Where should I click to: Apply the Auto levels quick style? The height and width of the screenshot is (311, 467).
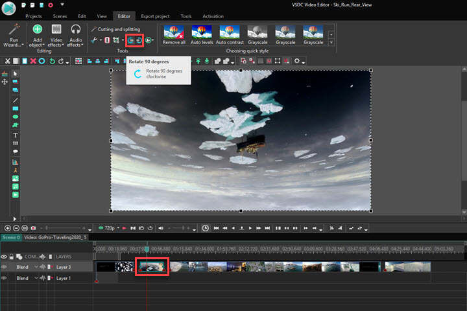pos(202,34)
